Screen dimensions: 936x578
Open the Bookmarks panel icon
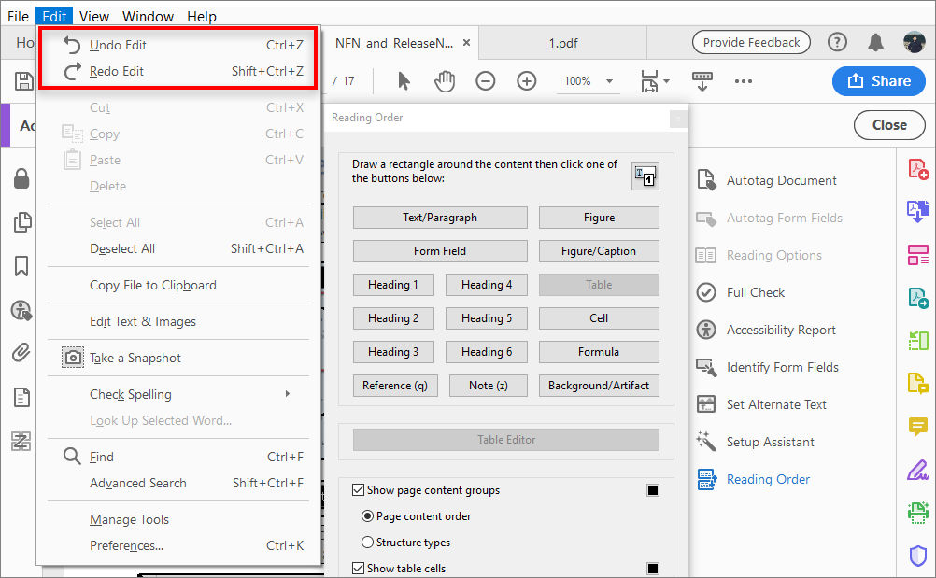21,266
